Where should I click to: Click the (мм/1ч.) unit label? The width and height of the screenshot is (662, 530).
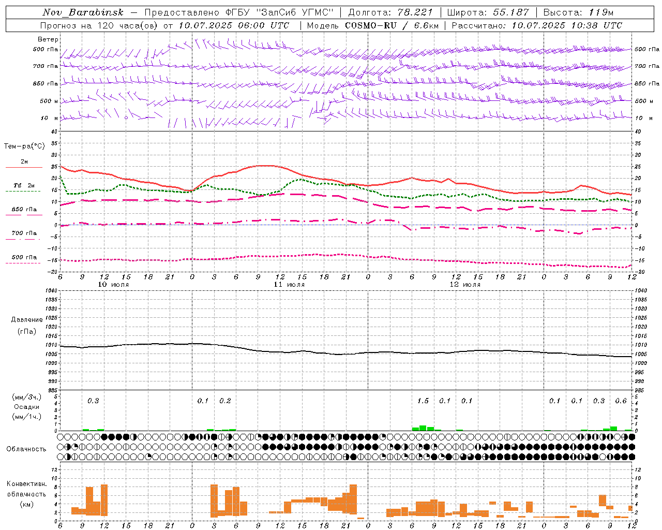click(x=26, y=417)
